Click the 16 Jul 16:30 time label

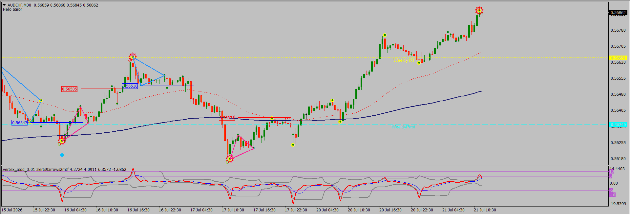(138, 210)
